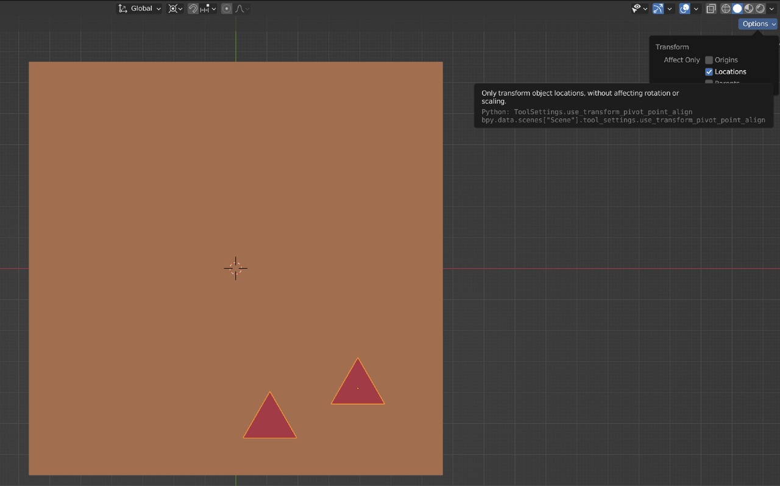Click the Options popover button

click(758, 24)
